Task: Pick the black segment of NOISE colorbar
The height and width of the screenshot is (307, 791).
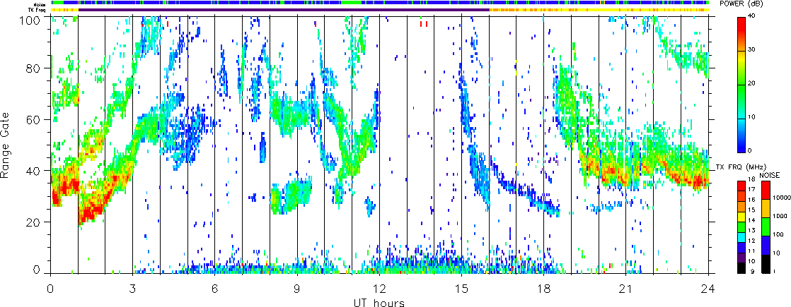Action: [766, 264]
